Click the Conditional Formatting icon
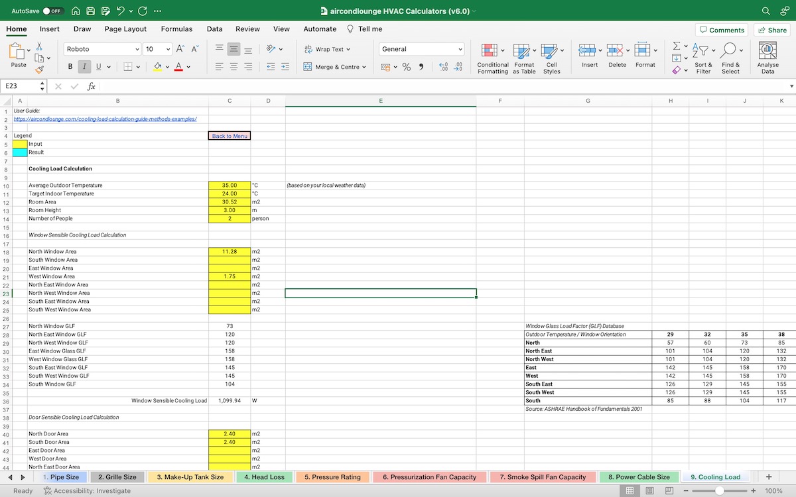The width and height of the screenshot is (796, 497). pyautogui.click(x=490, y=51)
